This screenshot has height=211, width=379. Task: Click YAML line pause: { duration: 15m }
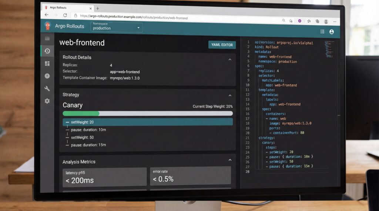click(x=289, y=166)
